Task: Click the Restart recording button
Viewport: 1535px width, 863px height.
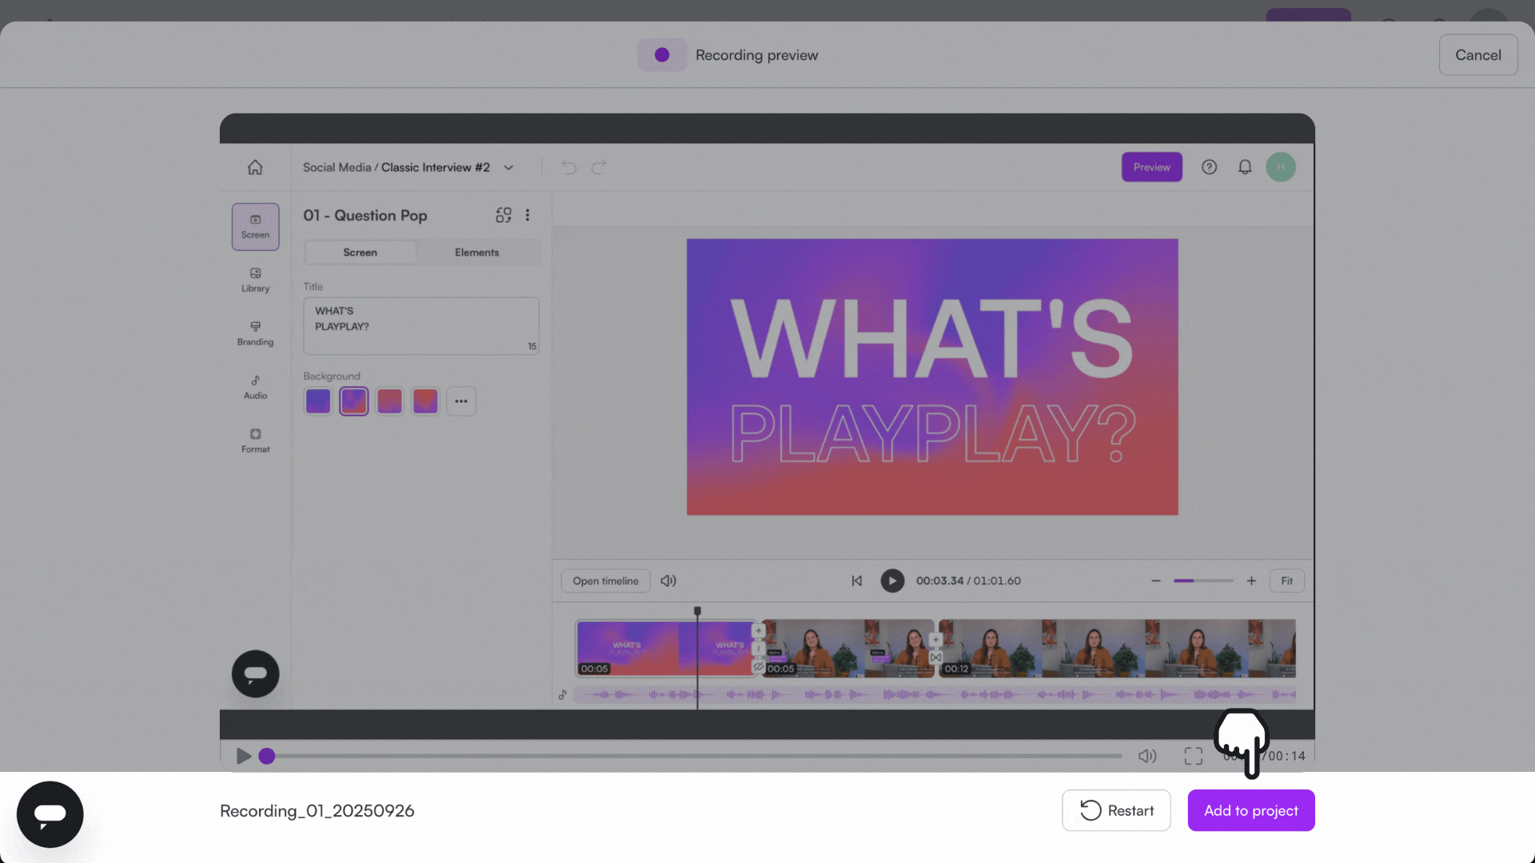Action: point(1116,810)
